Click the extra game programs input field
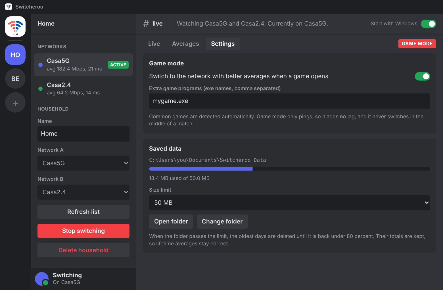Viewport: 443px width, 290px height. tap(290, 101)
